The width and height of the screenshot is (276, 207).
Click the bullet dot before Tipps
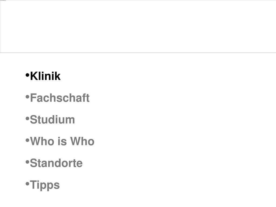[x=27, y=184]
